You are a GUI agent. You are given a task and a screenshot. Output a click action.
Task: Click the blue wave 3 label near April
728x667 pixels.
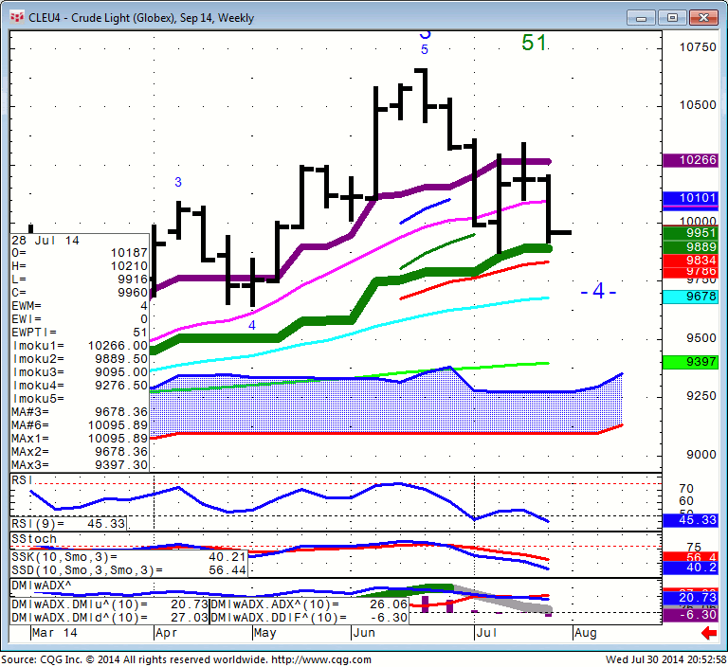pos(178,183)
